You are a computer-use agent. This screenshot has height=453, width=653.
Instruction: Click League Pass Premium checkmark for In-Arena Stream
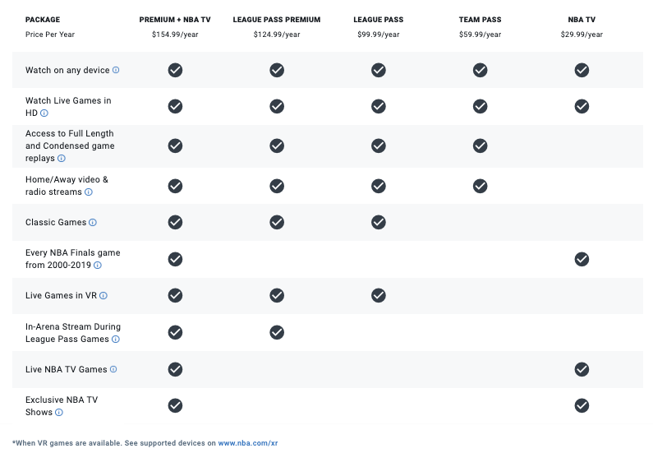pos(277,333)
